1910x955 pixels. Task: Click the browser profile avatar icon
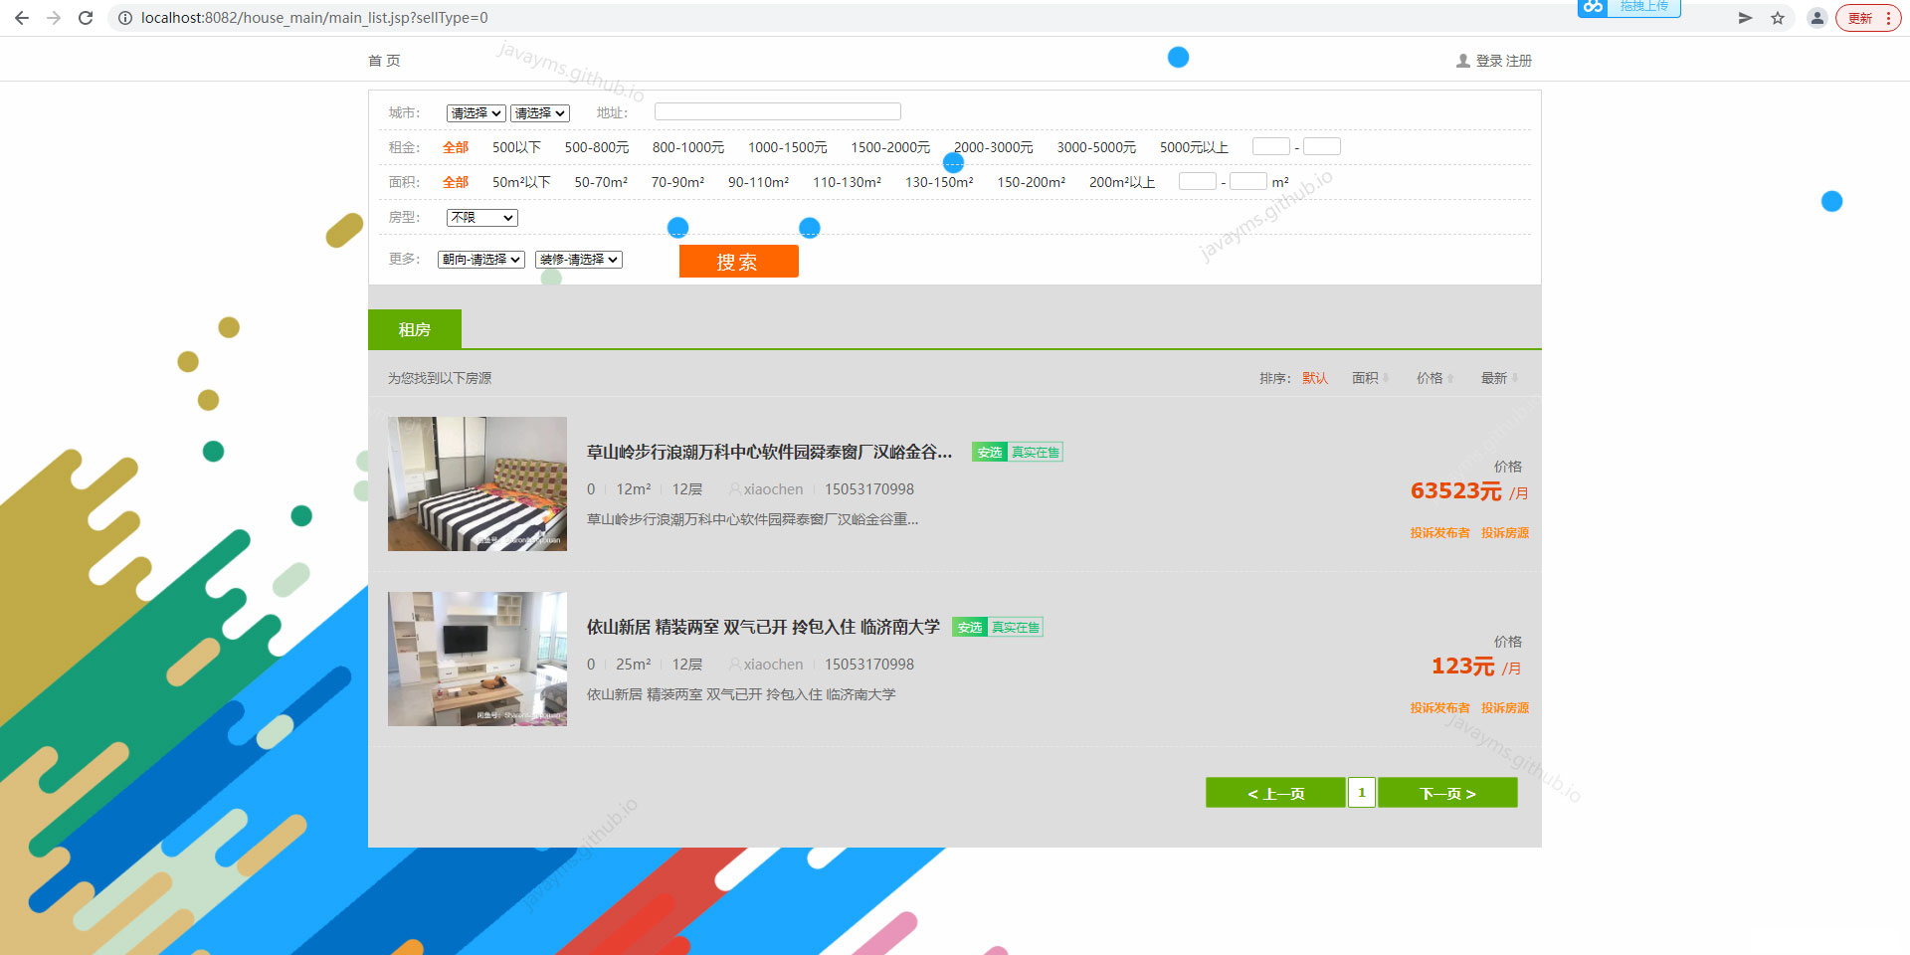tap(1817, 17)
